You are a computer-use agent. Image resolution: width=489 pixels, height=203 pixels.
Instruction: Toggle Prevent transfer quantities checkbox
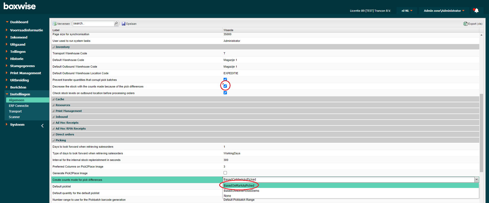coord(225,79)
